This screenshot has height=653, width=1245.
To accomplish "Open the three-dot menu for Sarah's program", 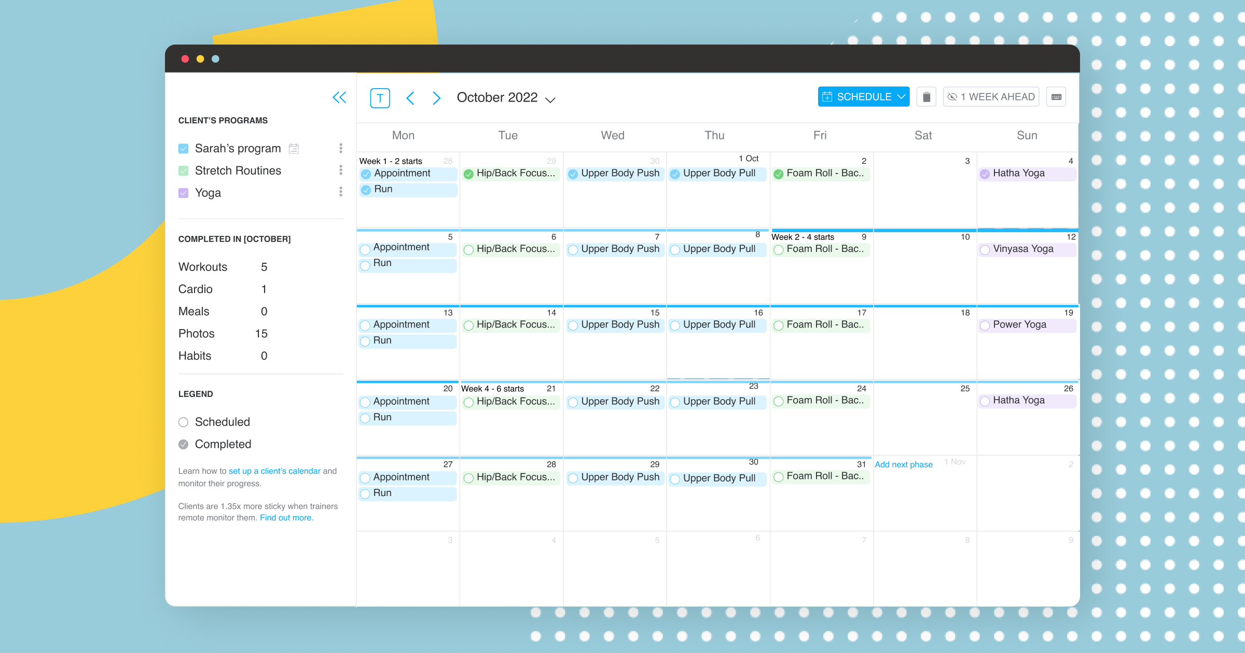I will (x=341, y=148).
